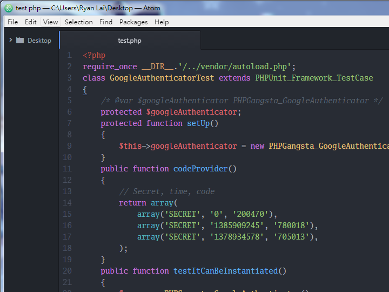Click the 'class' keyword on line 3
The height and width of the screenshot is (292, 389).
point(94,78)
